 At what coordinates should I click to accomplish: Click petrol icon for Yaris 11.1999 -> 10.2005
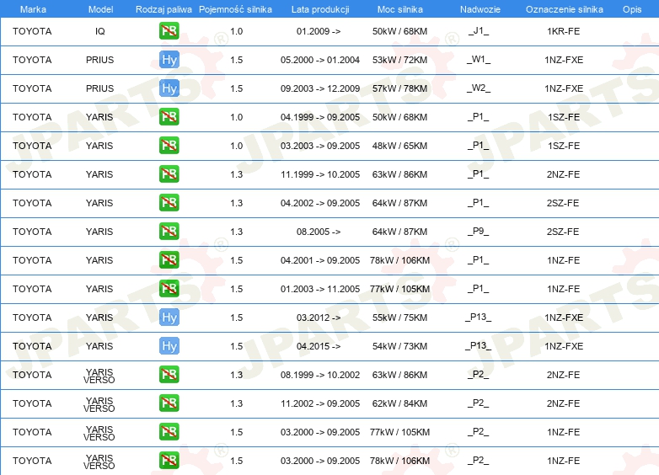[169, 173]
